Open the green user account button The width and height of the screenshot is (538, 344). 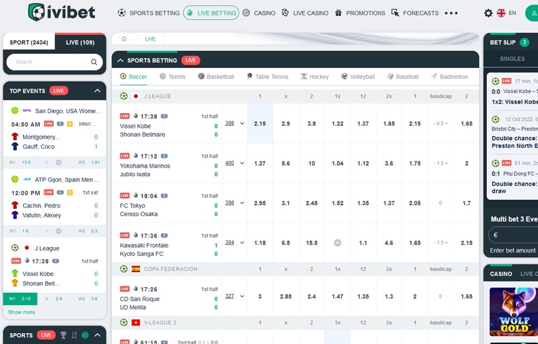pyautogui.click(x=532, y=13)
